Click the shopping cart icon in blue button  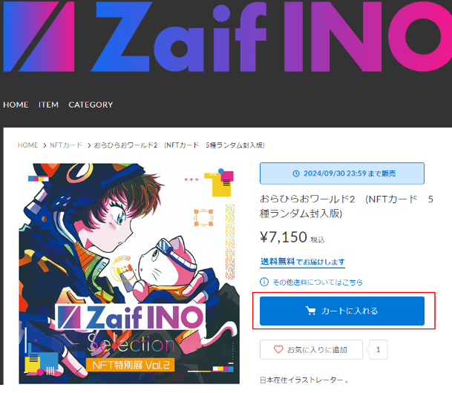point(310,311)
